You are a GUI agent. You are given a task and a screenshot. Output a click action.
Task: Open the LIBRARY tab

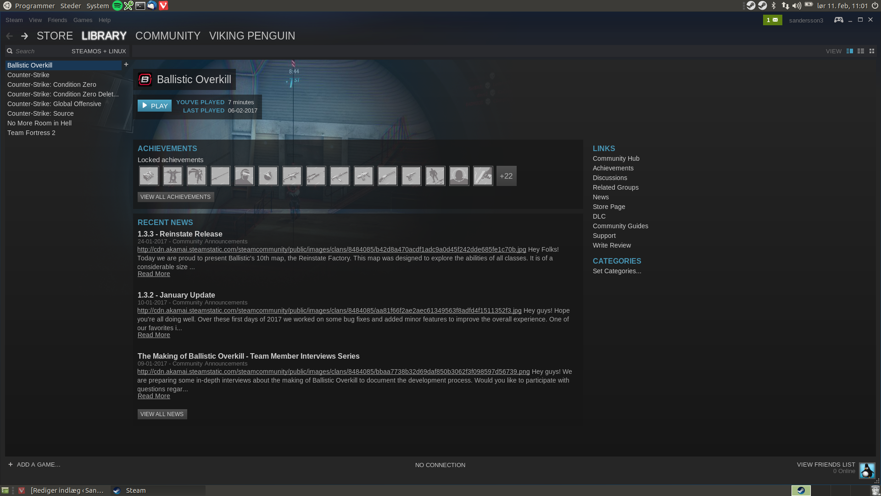coord(104,36)
